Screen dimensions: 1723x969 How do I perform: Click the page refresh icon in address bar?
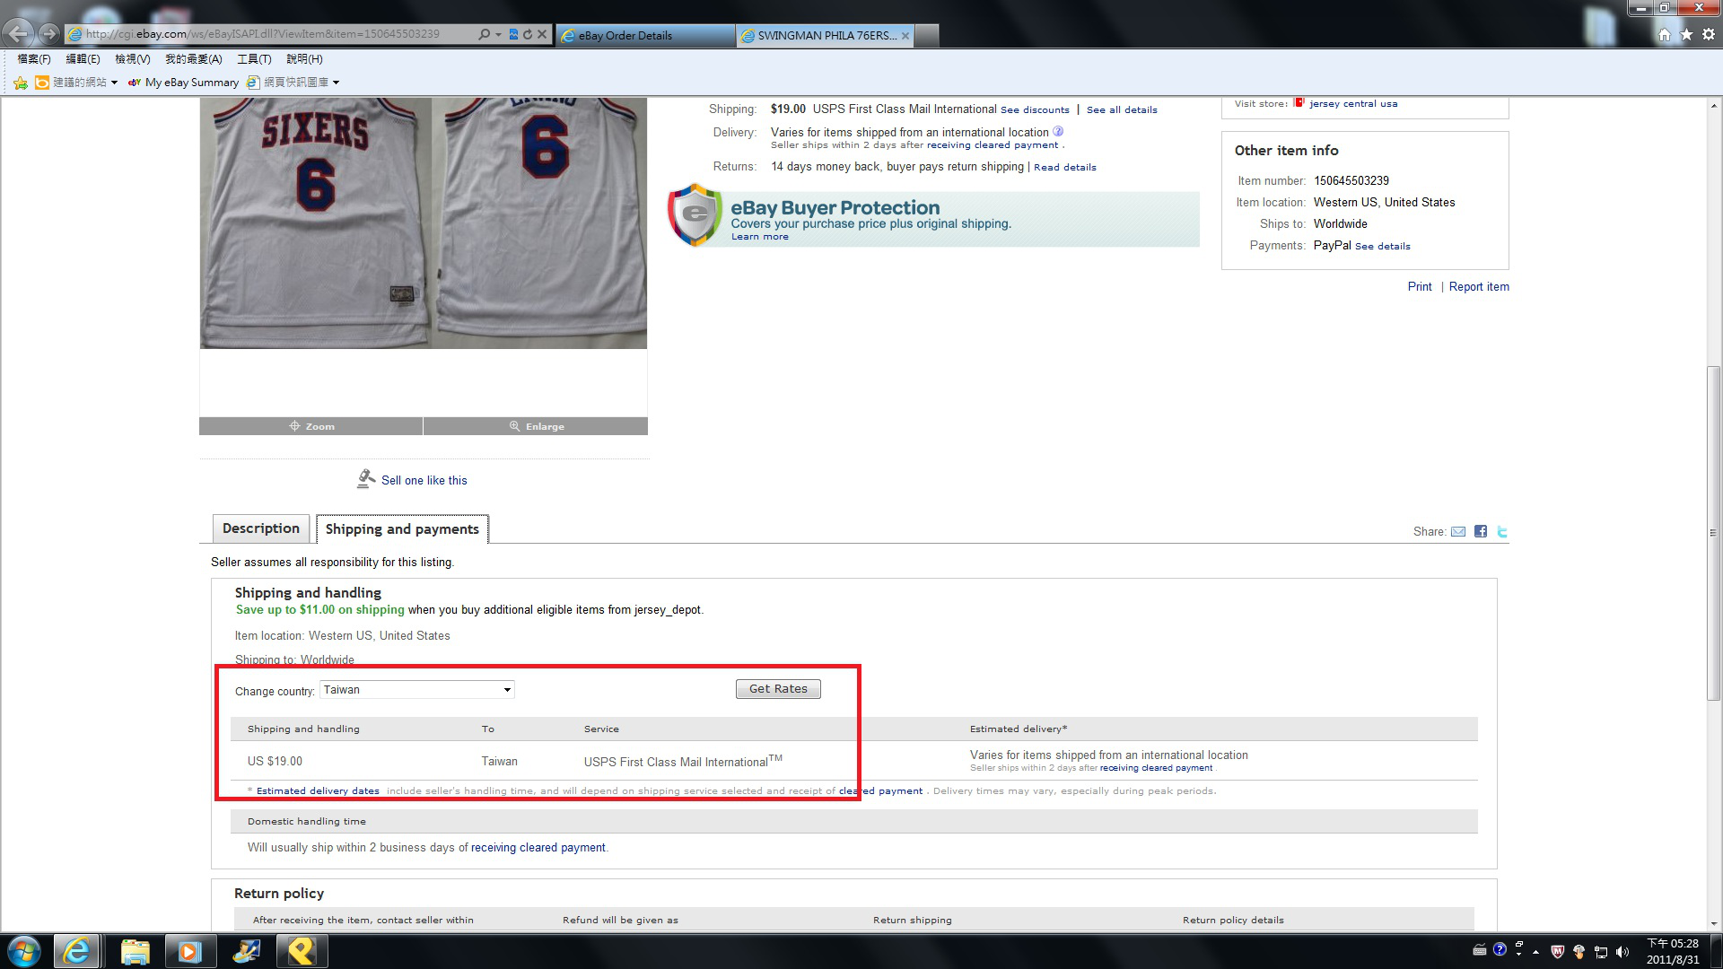(528, 34)
